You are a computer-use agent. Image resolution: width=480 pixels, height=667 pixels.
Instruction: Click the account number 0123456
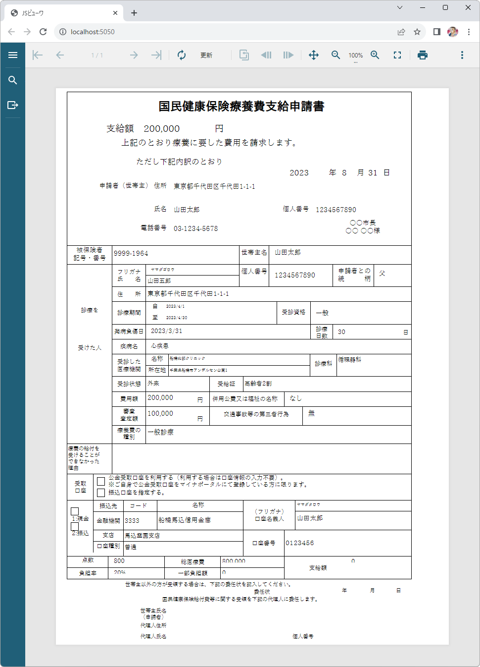coord(300,543)
